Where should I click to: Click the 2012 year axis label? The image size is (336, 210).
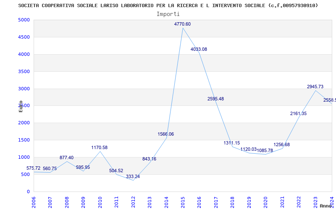(x=133, y=202)
